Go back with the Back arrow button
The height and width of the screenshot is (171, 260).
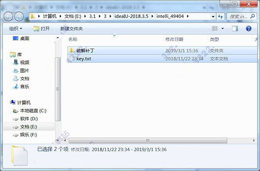(x=8, y=16)
